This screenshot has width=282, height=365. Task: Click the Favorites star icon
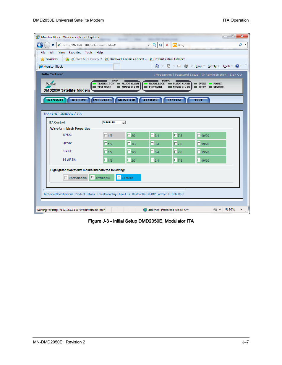42,59
